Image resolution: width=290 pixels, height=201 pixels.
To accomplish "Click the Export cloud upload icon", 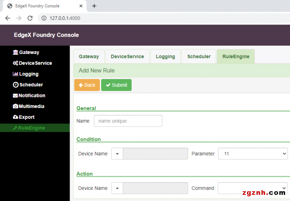I will [x=15, y=117].
